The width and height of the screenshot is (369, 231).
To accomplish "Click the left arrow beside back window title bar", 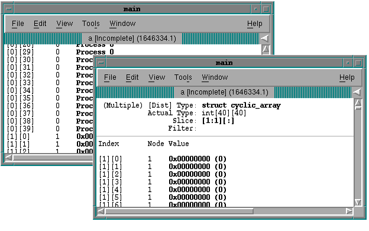I will 264,38.
